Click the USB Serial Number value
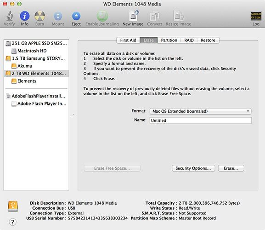 pyautogui.click(x=98, y=218)
